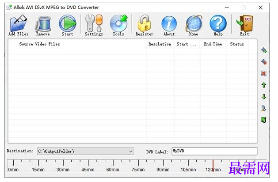278x182 pixels.
Task: Click the Source Video Files column header
Action: click(x=77, y=44)
